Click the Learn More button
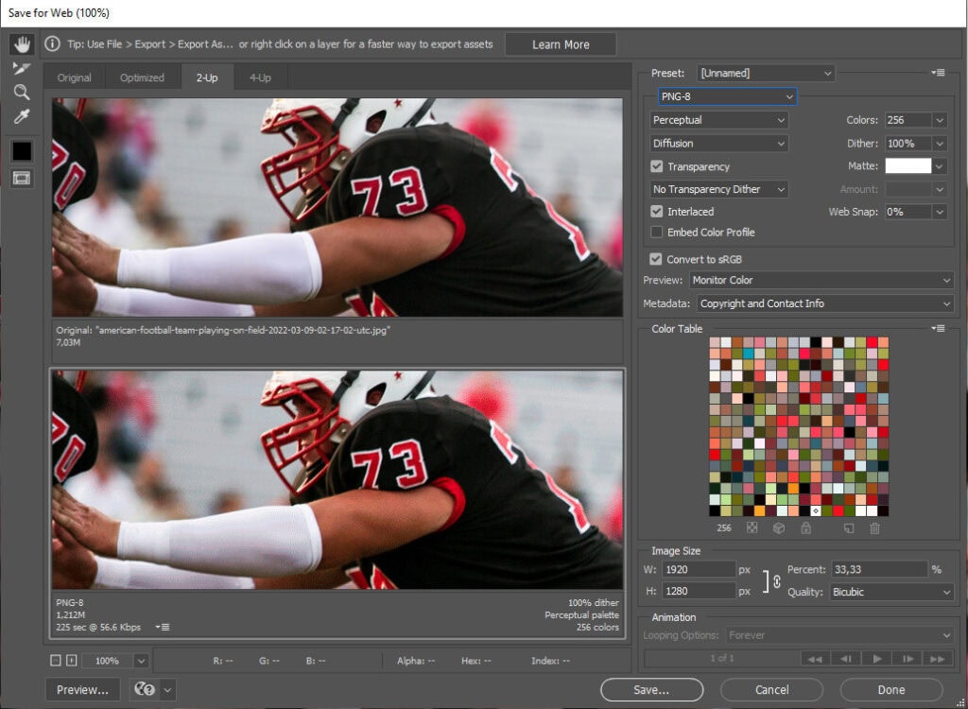Viewport: 968px width, 709px height. point(560,43)
